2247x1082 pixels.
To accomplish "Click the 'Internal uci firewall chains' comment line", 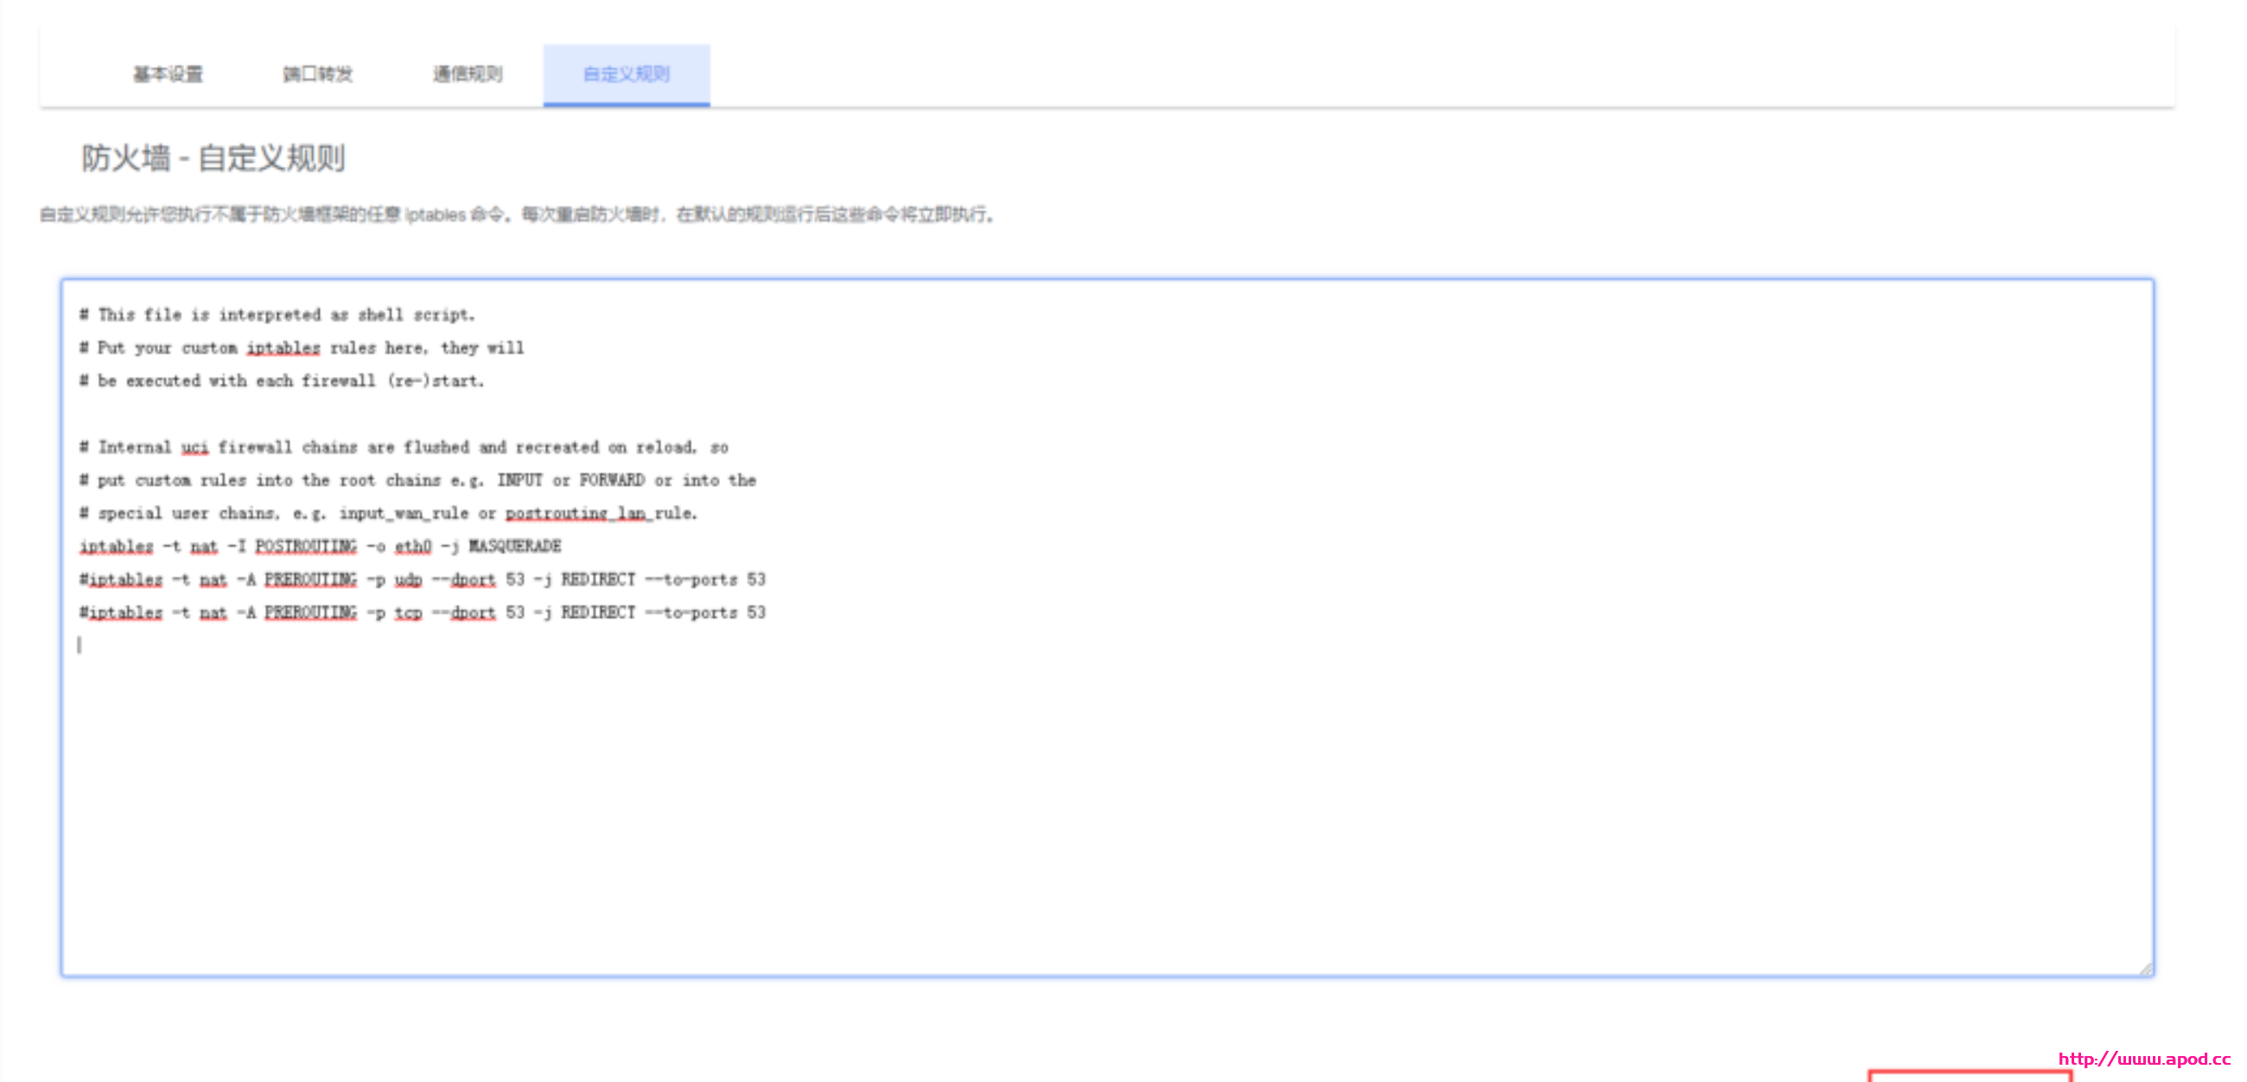I will (403, 447).
